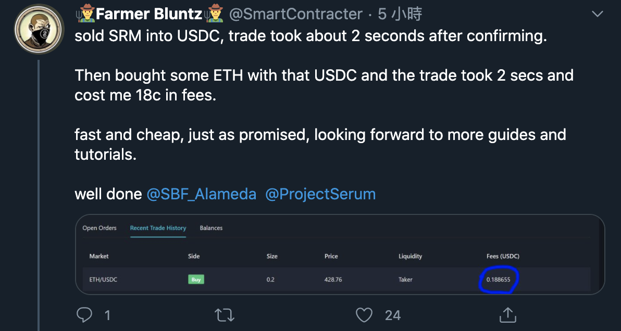Open the @SBF_Alameda mention
The image size is (621, 331).
201,194
